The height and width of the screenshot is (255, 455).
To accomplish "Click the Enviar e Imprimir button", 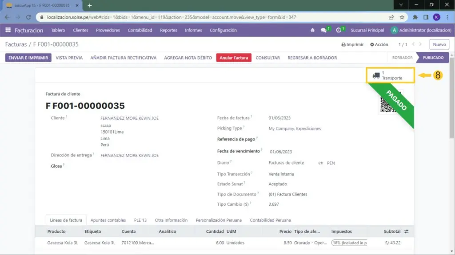I will tap(28, 58).
